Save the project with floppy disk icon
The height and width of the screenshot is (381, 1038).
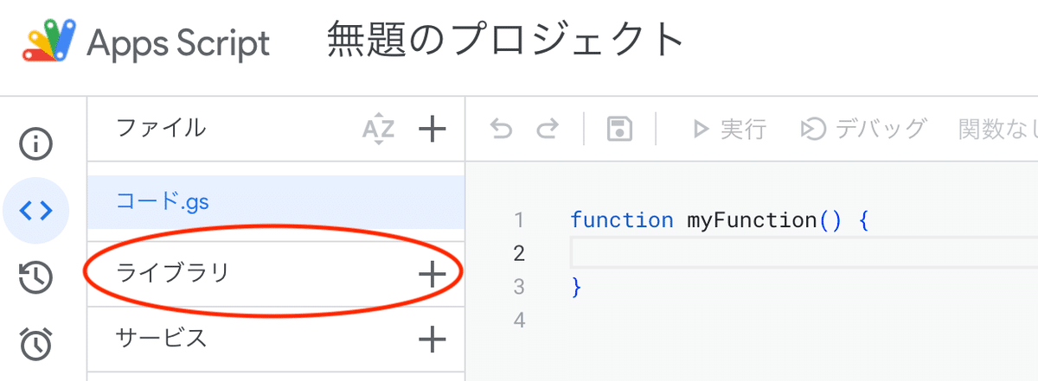[619, 130]
